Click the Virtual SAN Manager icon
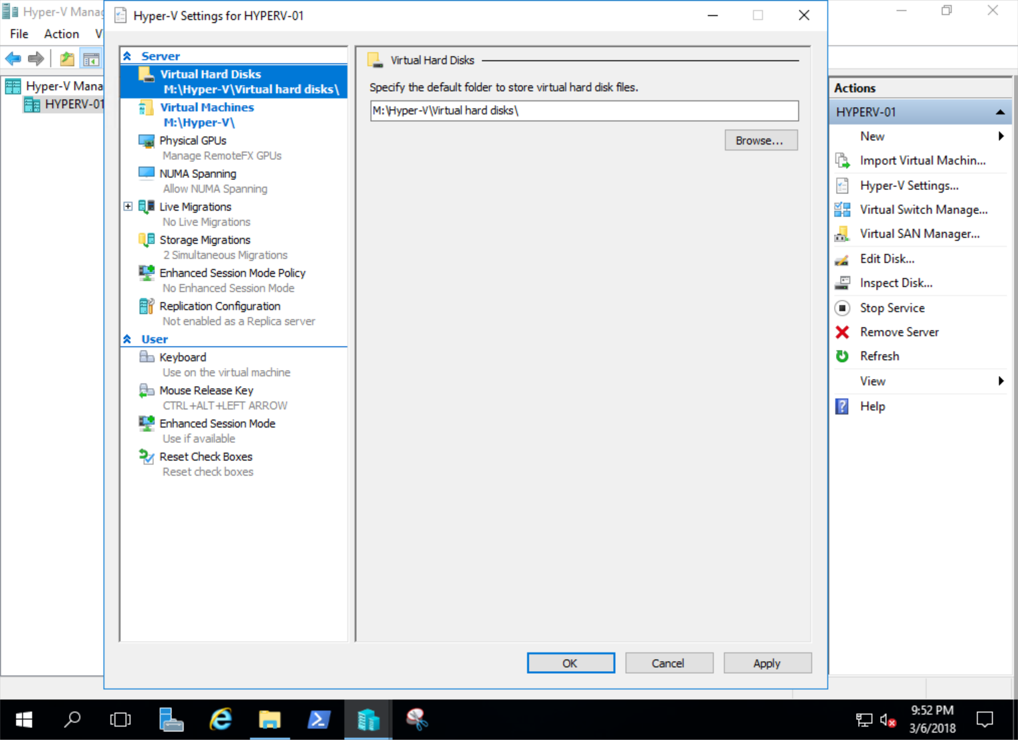 (843, 234)
